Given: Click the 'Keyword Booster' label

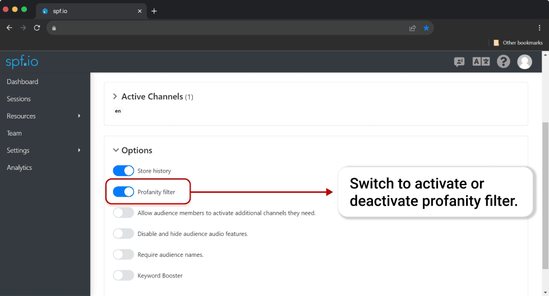Looking at the screenshot, I should 160,276.
